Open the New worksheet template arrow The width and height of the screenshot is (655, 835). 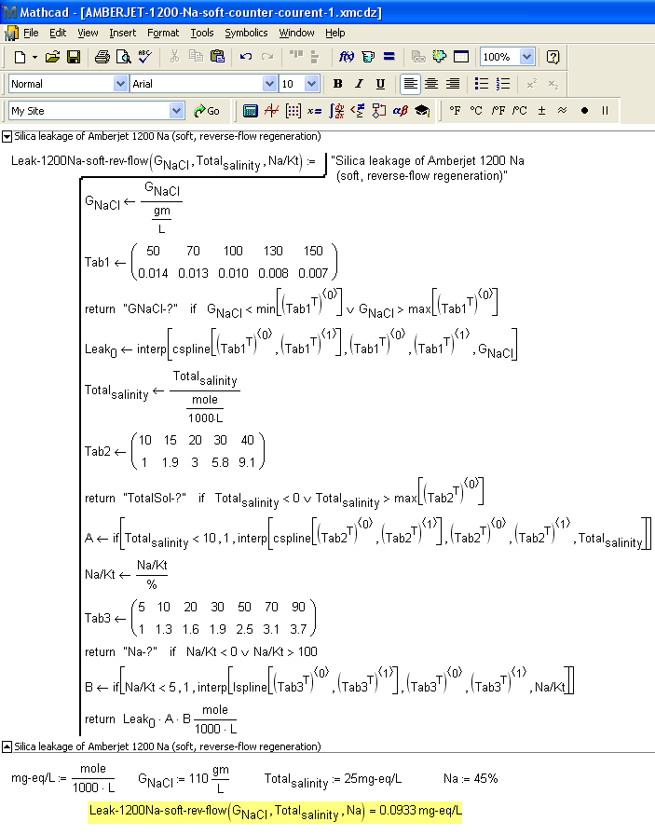point(34,57)
